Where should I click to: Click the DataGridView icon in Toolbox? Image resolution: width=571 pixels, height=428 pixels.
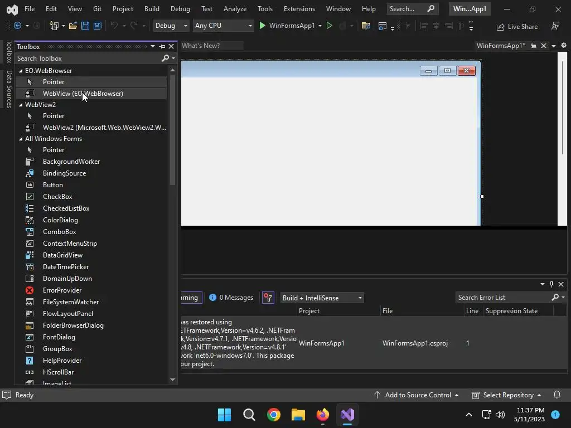point(30,255)
